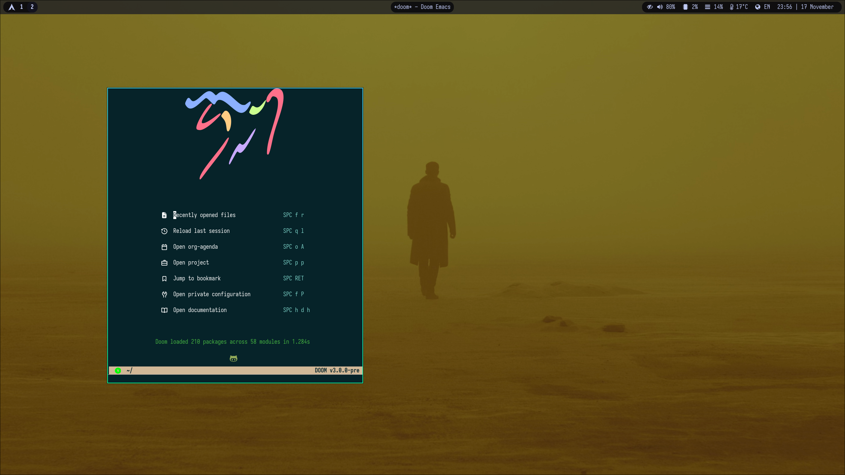Click the wrench icon beside private configuration
Viewport: 845px width, 475px height.
tap(164, 294)
